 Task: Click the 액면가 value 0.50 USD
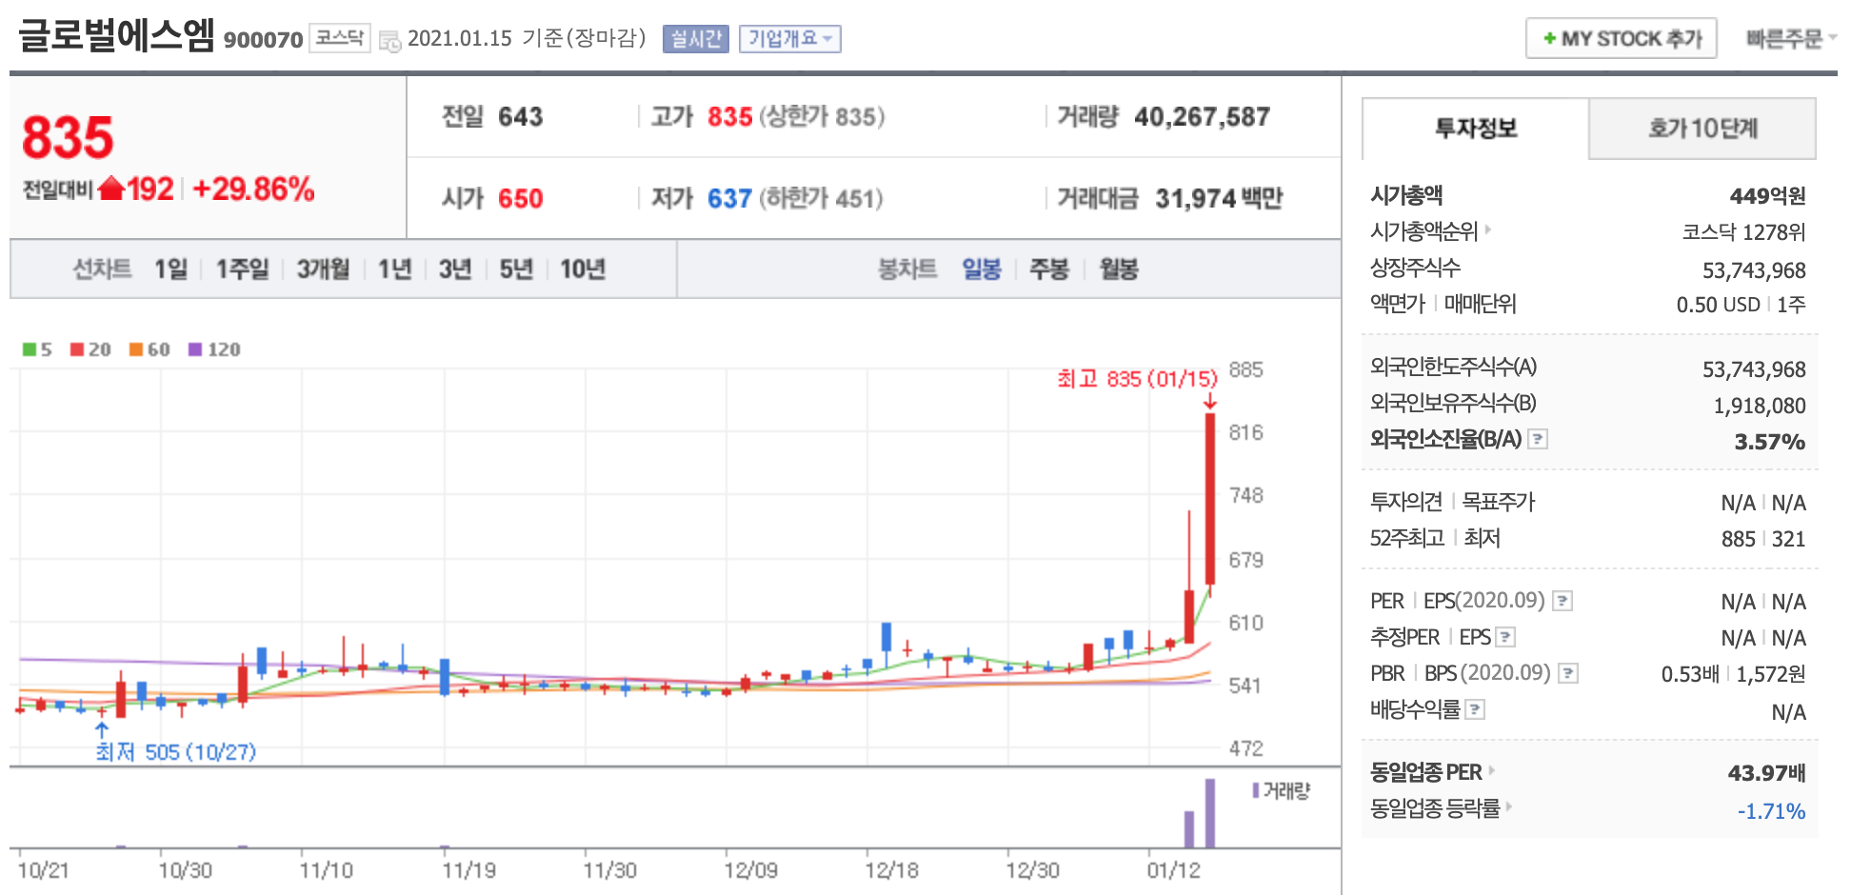tap(1719, 305)
